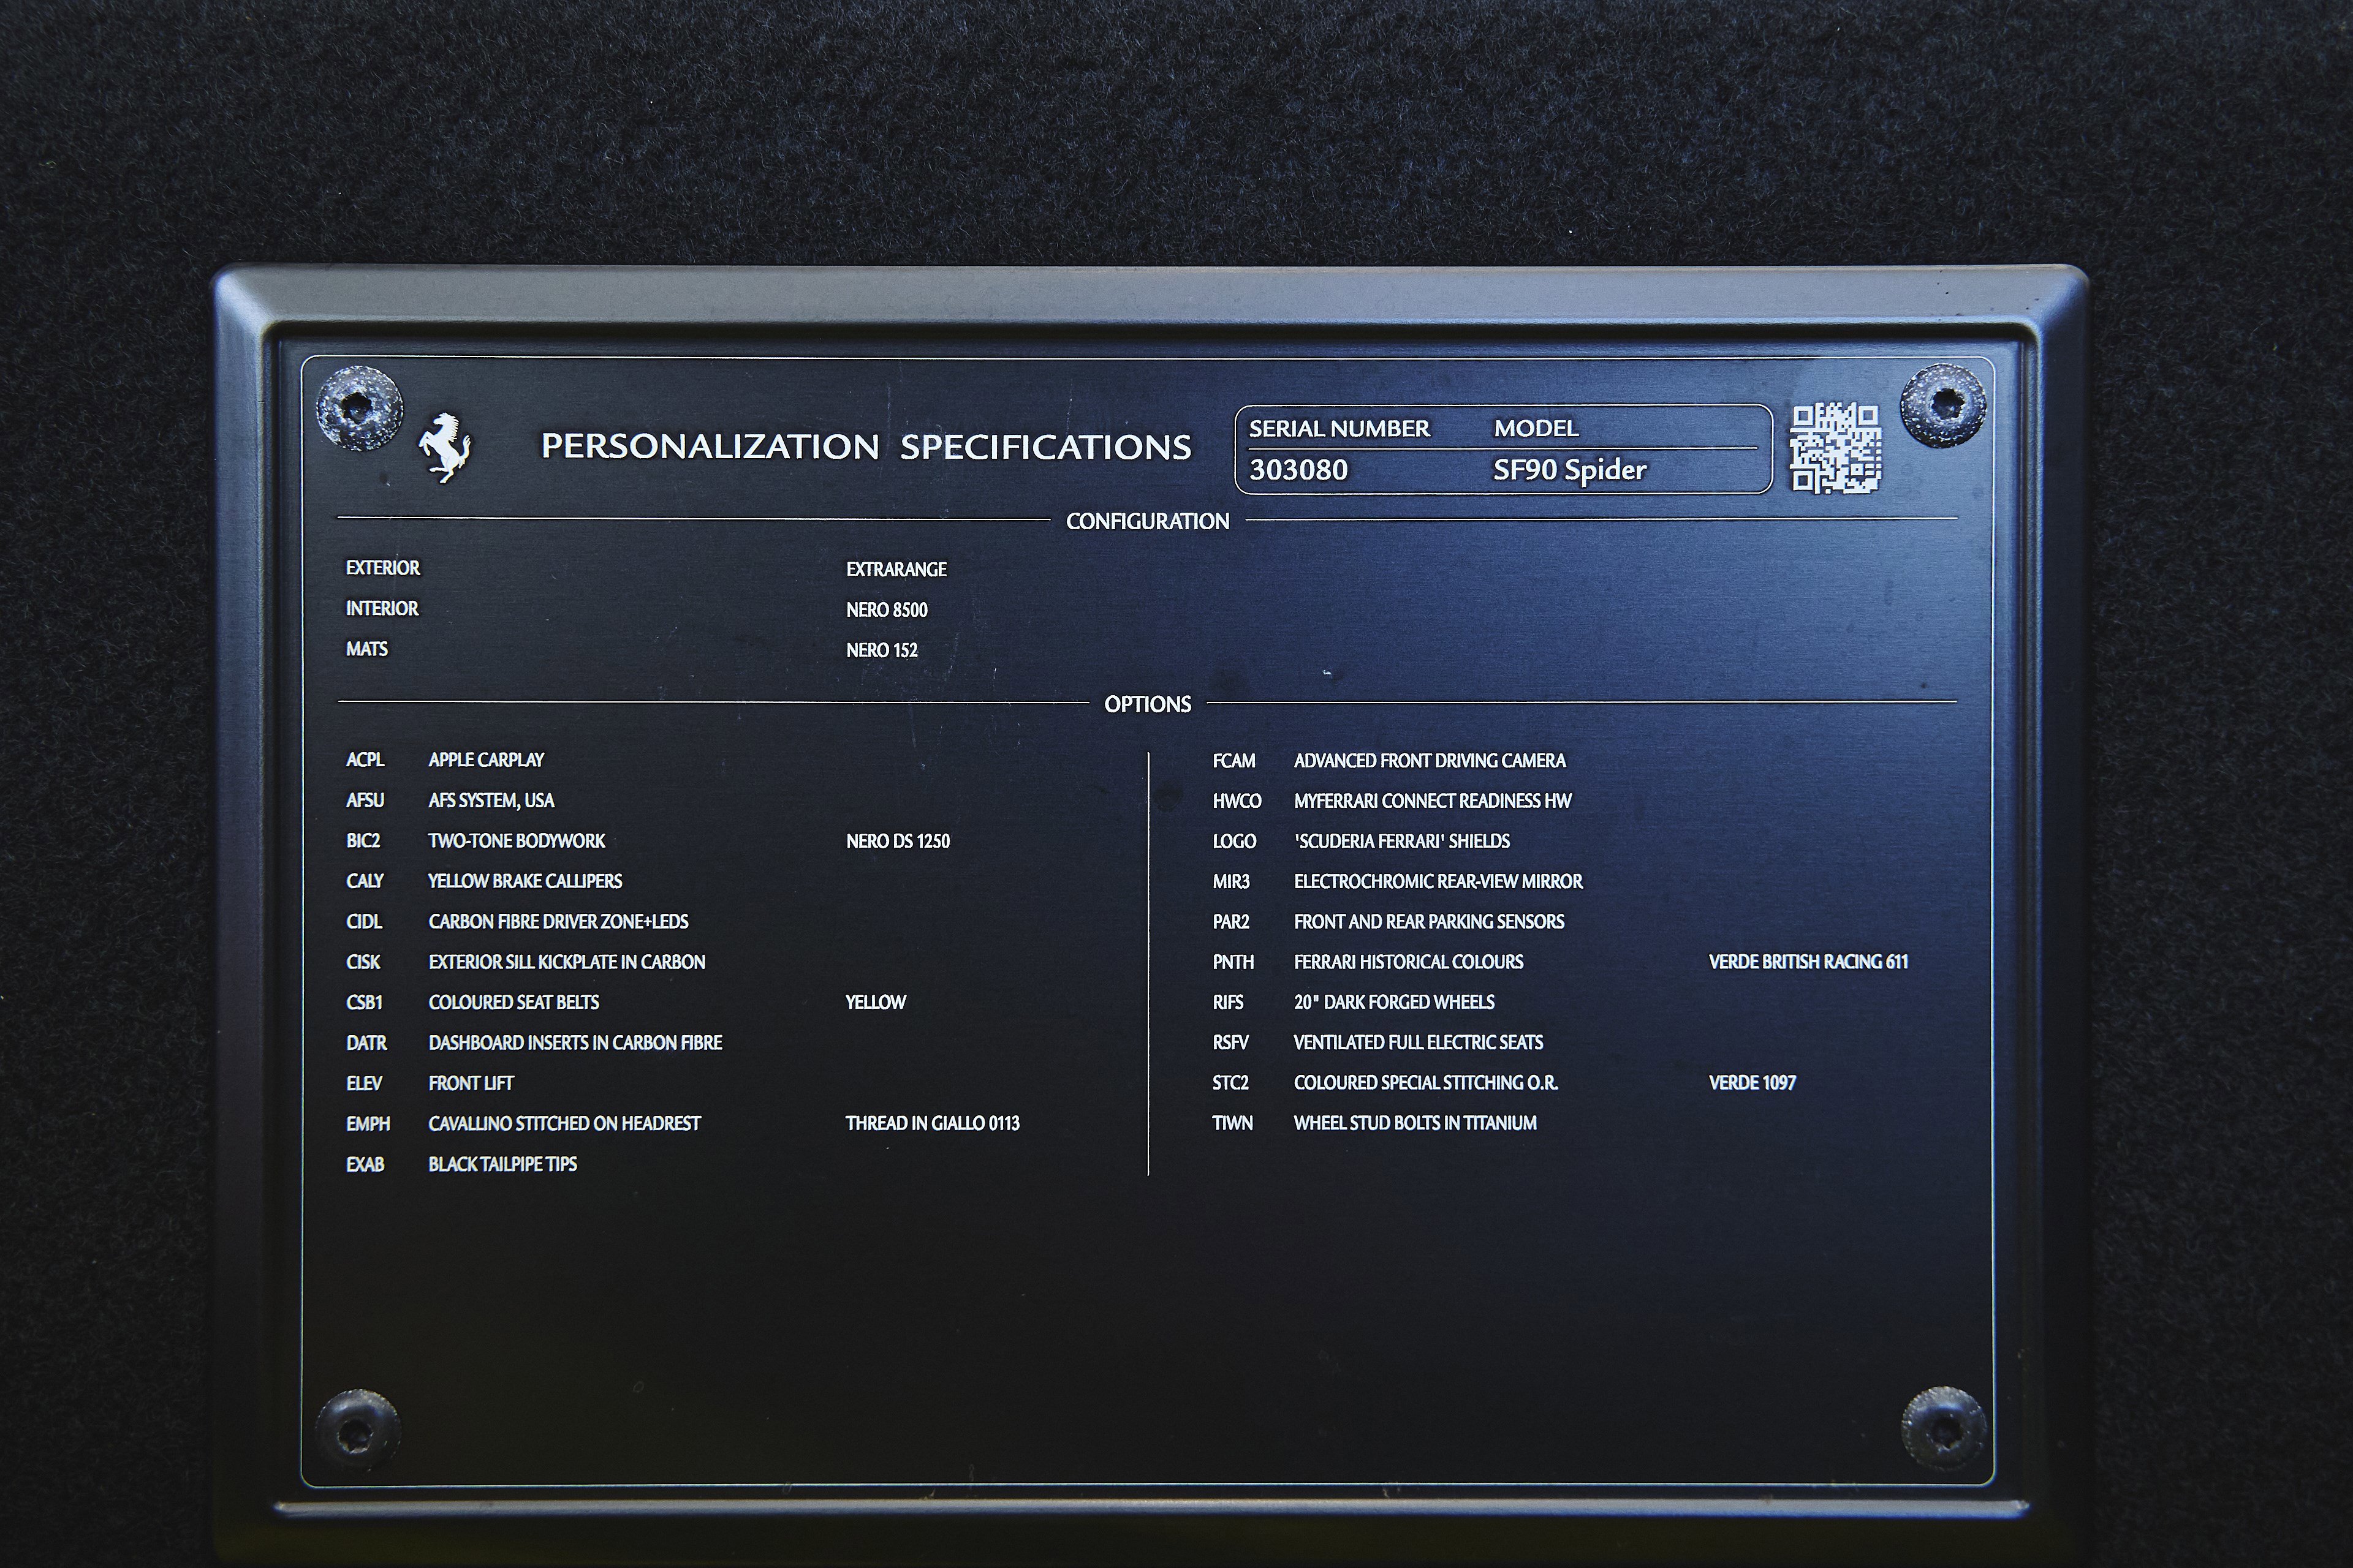
Task: Click 'COLOURED SPECIAL STITCHING O.R.' text
Action: click(x=1426, y=1082)
